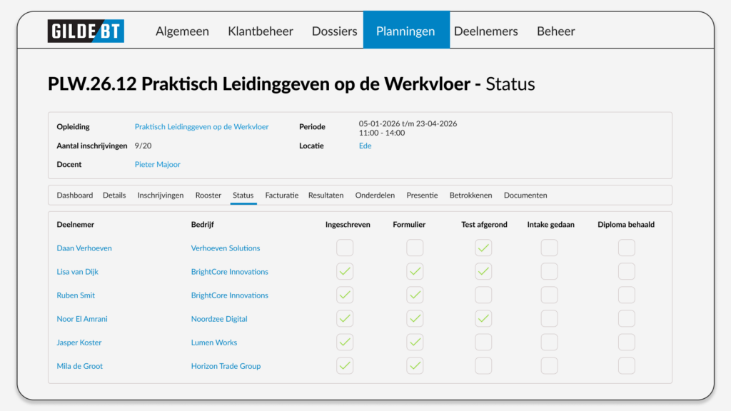Open the Praktisch Leidinggeven op de Werkvloer opleiding link
Viewport: 731px width, 411px height.
(x=201, y=127)
